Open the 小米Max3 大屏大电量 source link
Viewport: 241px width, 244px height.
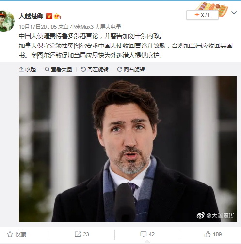coord(96,27)
